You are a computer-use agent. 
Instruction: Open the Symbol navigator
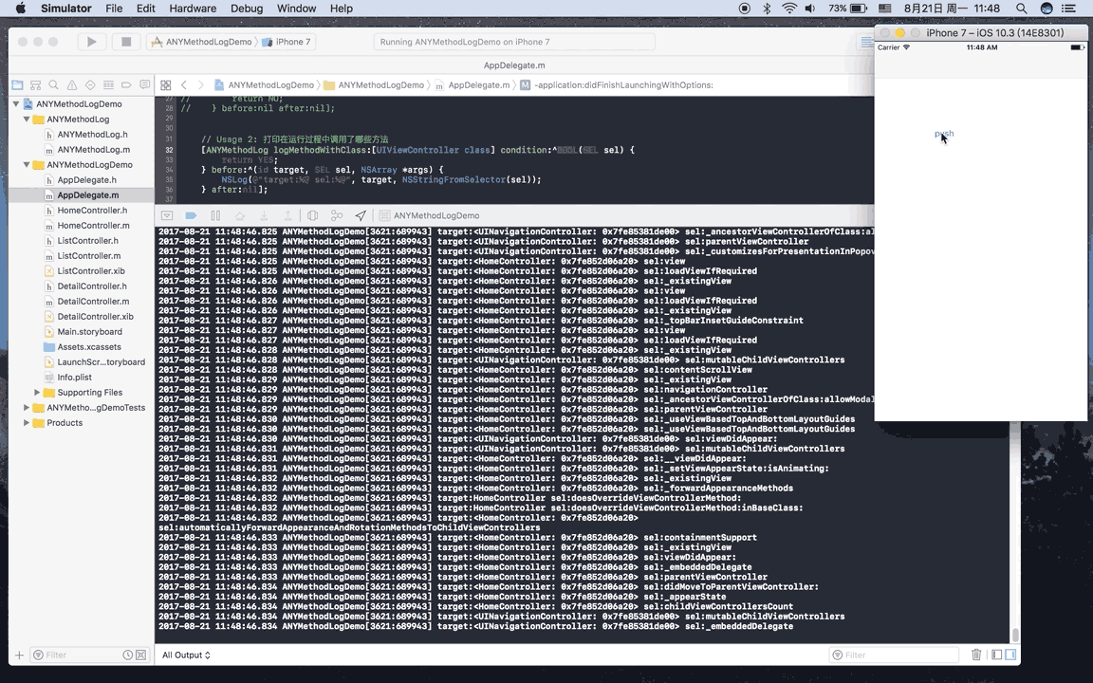pyautogui.click(x=35, y=85)
